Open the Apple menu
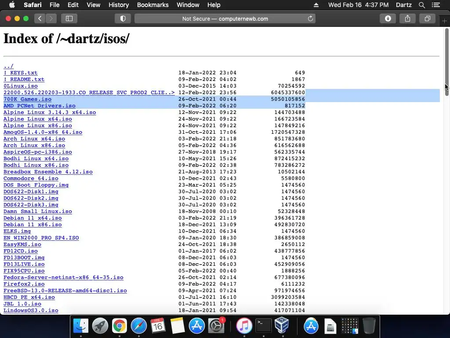 pos(12,5)
